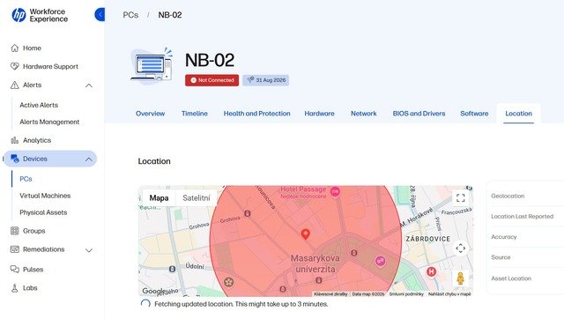The width and height of the screenshot is (564, 319).
Task: Open Virtual Machines list
Action: click(x=45, y=196)
